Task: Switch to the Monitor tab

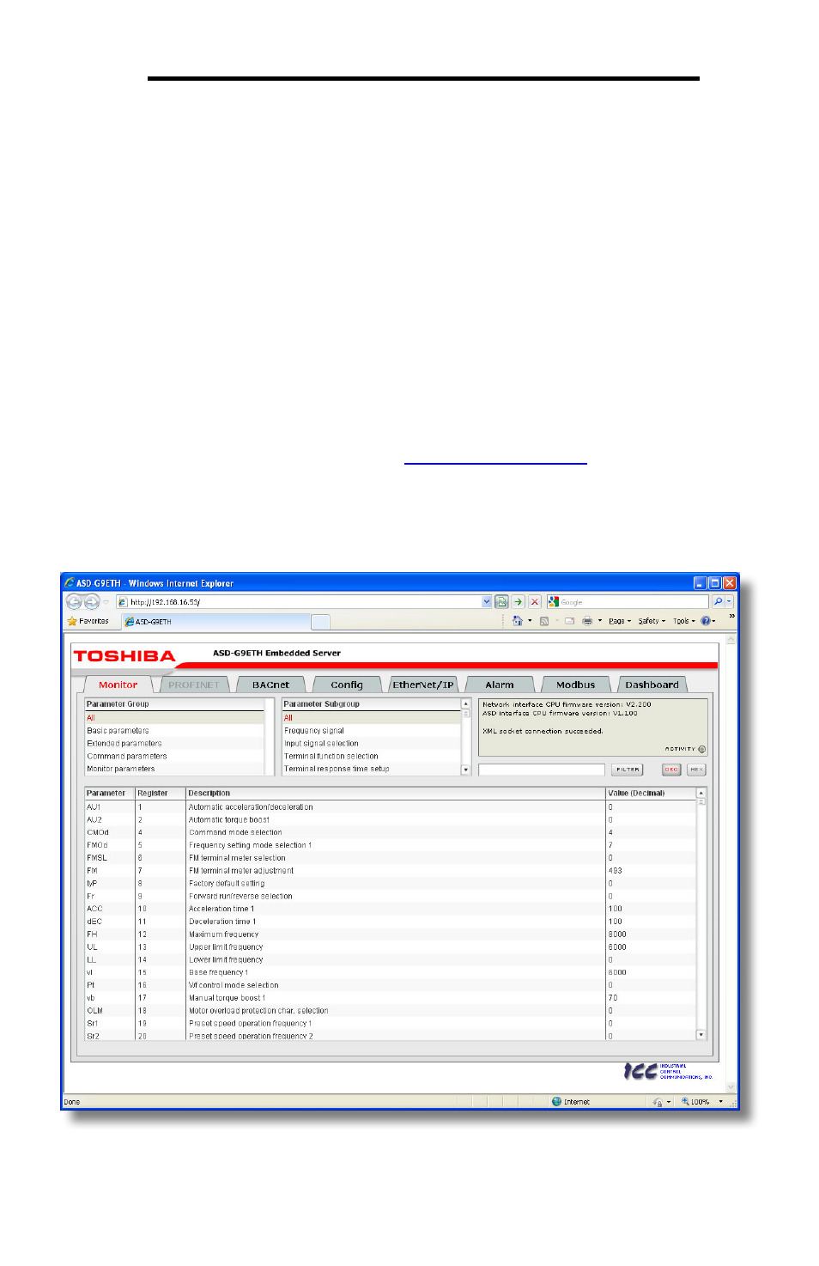Action: pyautogui.click(x=118, y=685)
